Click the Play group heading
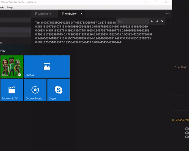This screenshot has height=151, width=189. coord(3,51)
